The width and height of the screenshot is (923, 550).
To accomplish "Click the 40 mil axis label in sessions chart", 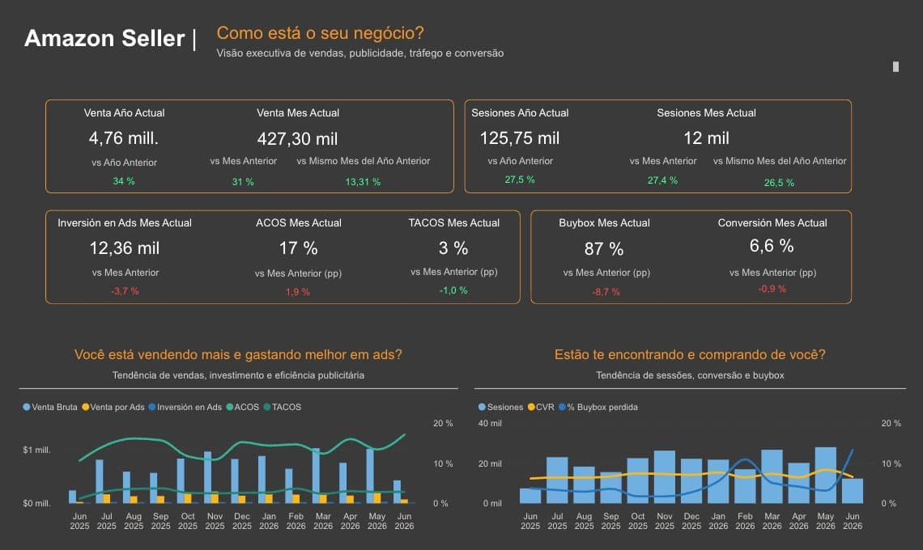I will click(490, 424).
